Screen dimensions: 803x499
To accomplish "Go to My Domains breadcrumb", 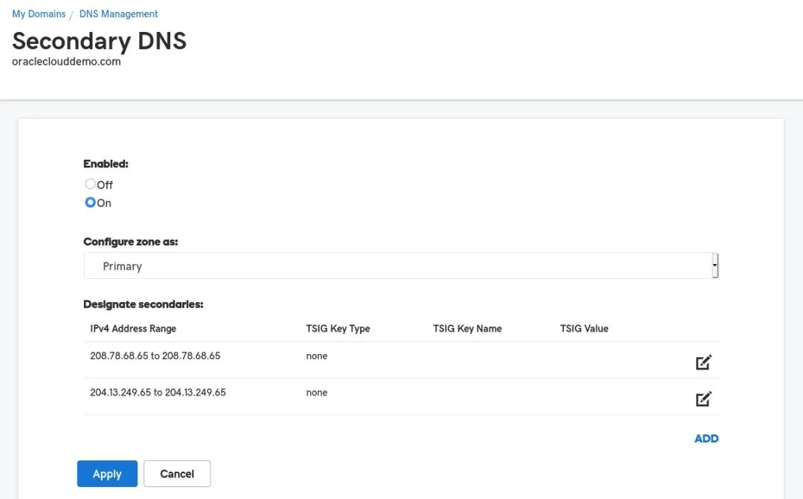I will pyautogui.click(x=39, y=14).
